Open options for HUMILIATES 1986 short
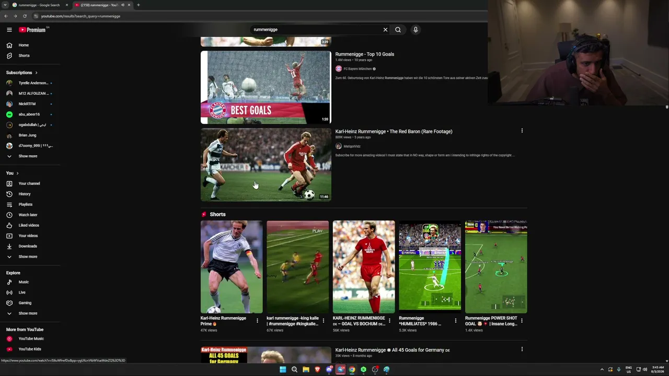 (x=455, y=321)
